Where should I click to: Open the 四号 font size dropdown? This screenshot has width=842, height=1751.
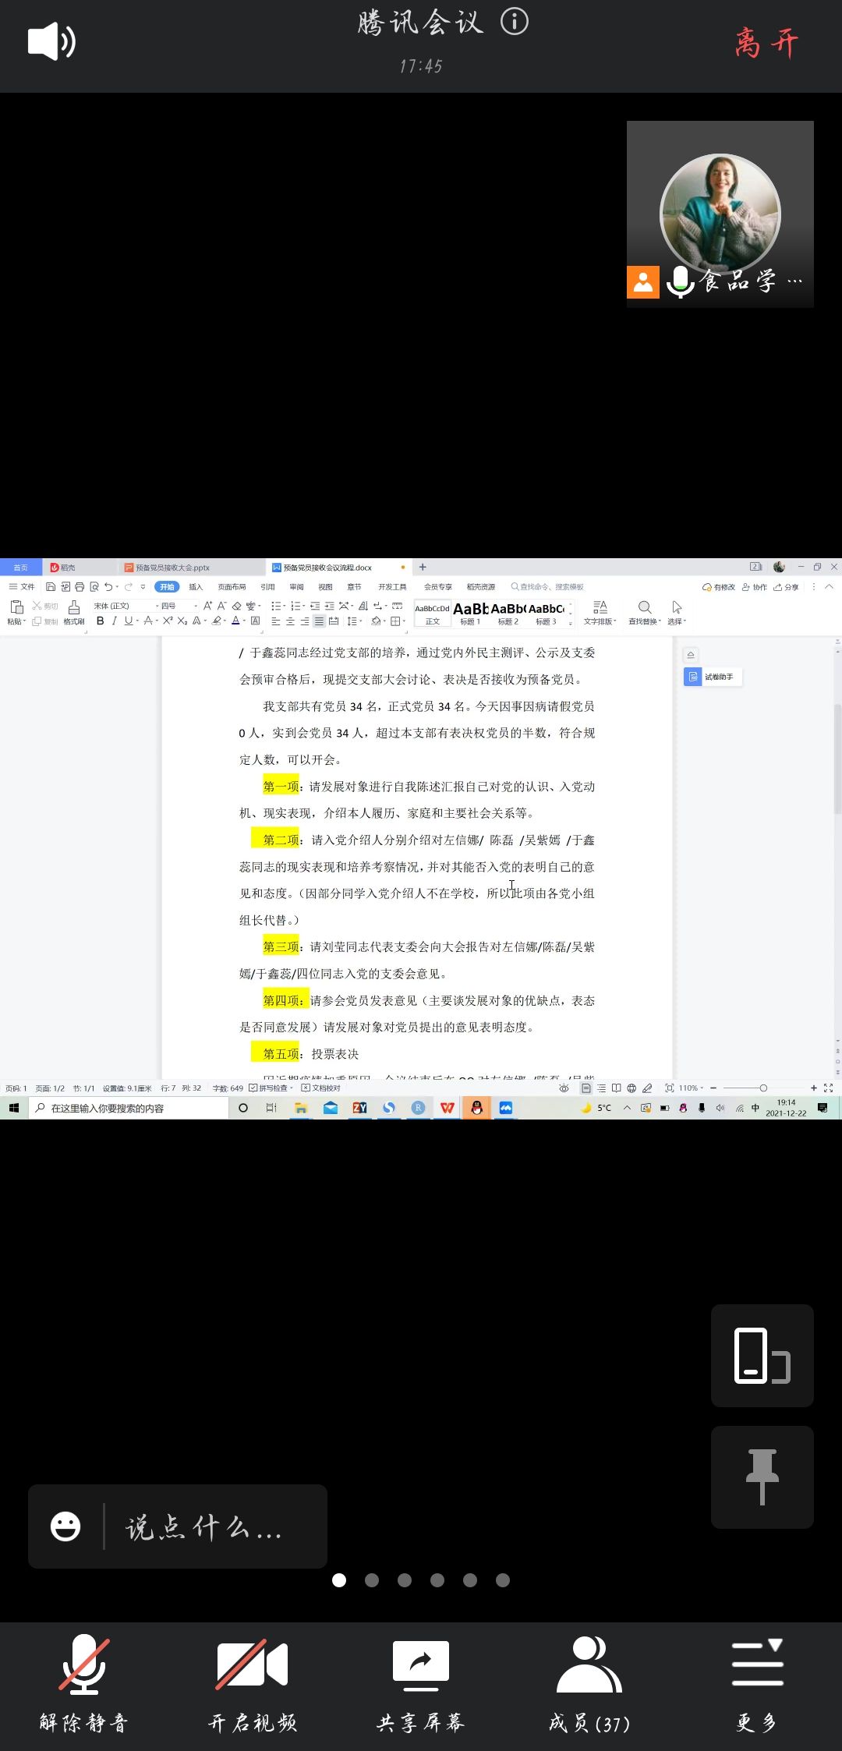(x=176, y=606)
